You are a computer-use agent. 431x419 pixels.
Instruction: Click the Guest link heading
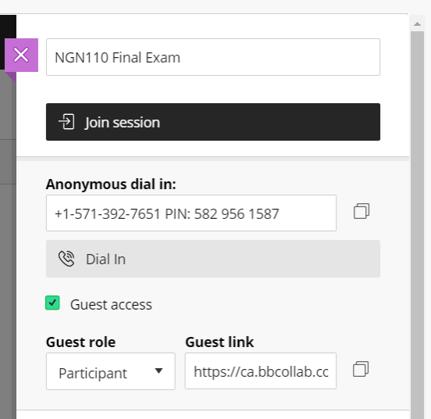pyautogui.click(x=219, y=342)
